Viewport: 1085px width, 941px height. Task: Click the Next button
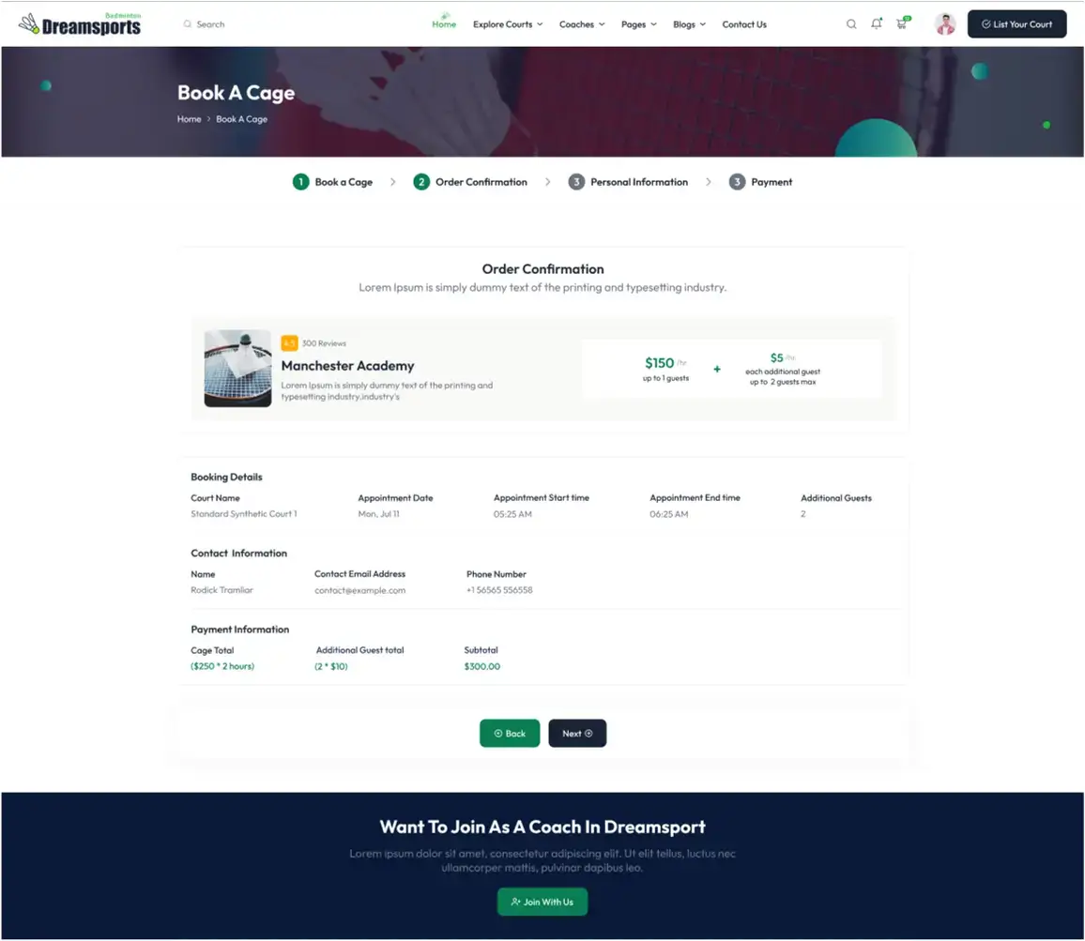coord(578,734)
